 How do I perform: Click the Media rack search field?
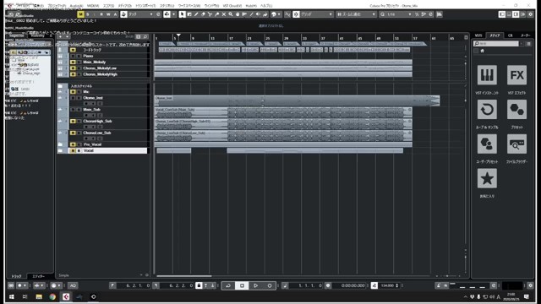[496, 43]
